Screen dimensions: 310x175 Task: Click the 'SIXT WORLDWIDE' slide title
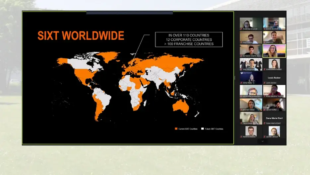click(81, 36)
